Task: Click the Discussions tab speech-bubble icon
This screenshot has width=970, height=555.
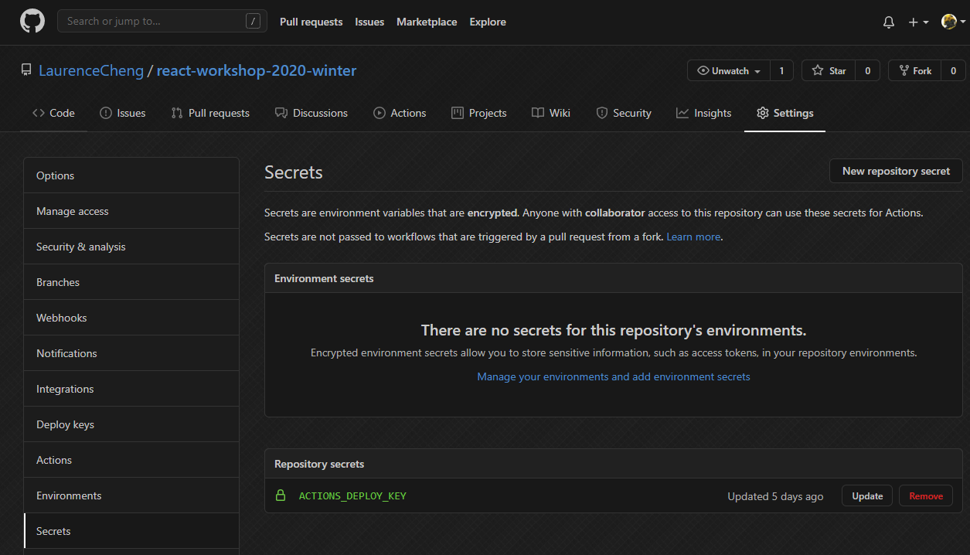Action: tap(281, 113)
